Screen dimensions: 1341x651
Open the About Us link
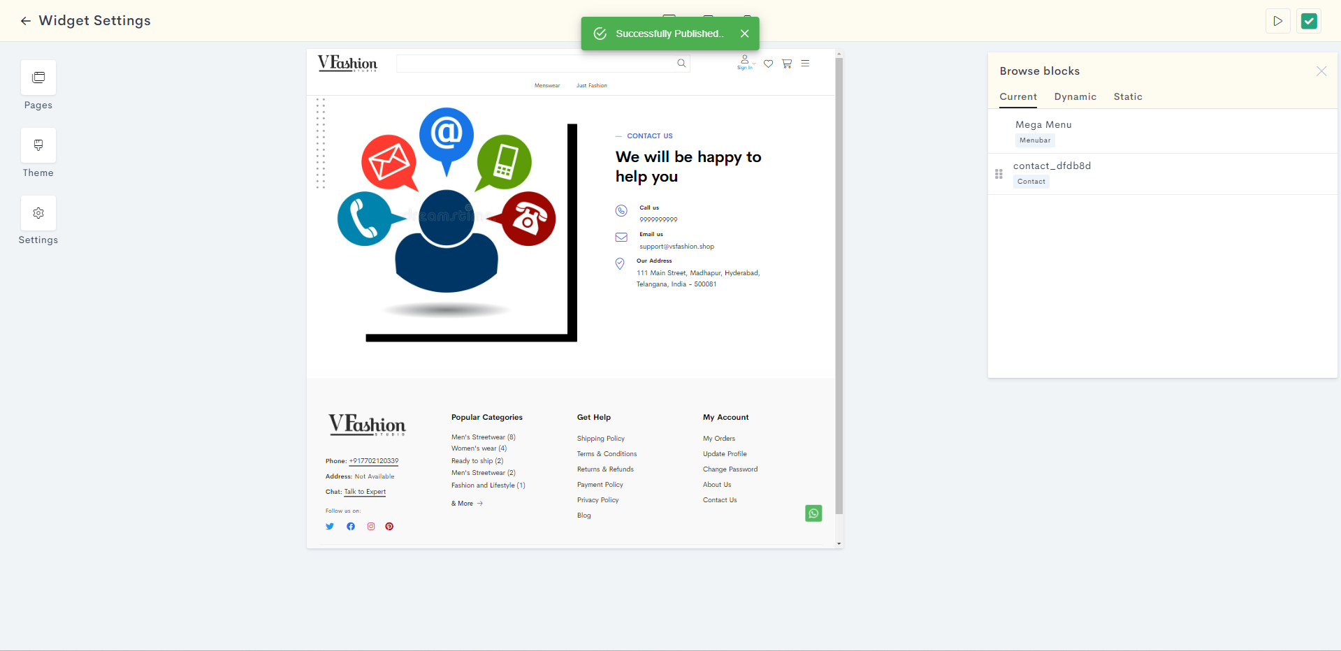pyautogui.click(x=717, y=485)
